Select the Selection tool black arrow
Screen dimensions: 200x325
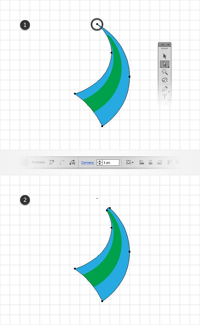click(x=165, y=56)
